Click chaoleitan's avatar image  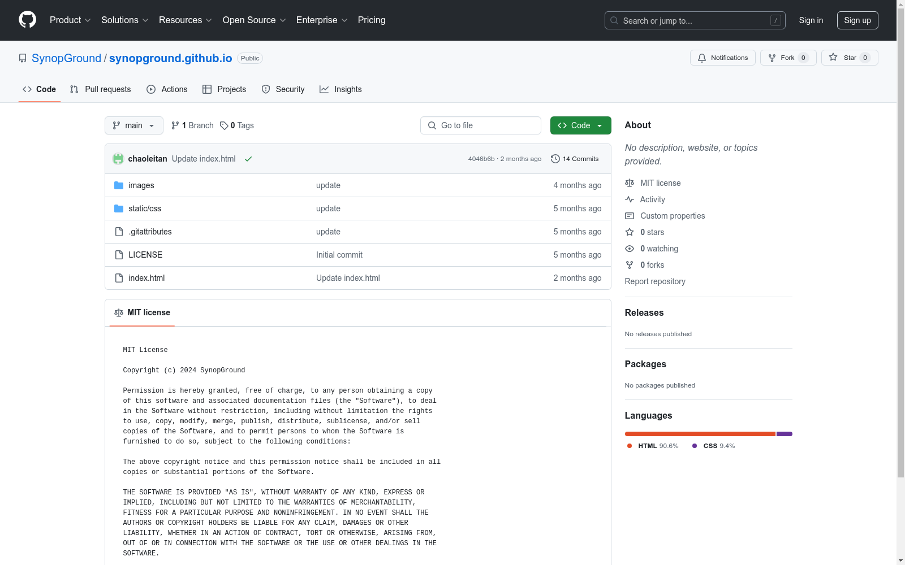tap(118, 159)
